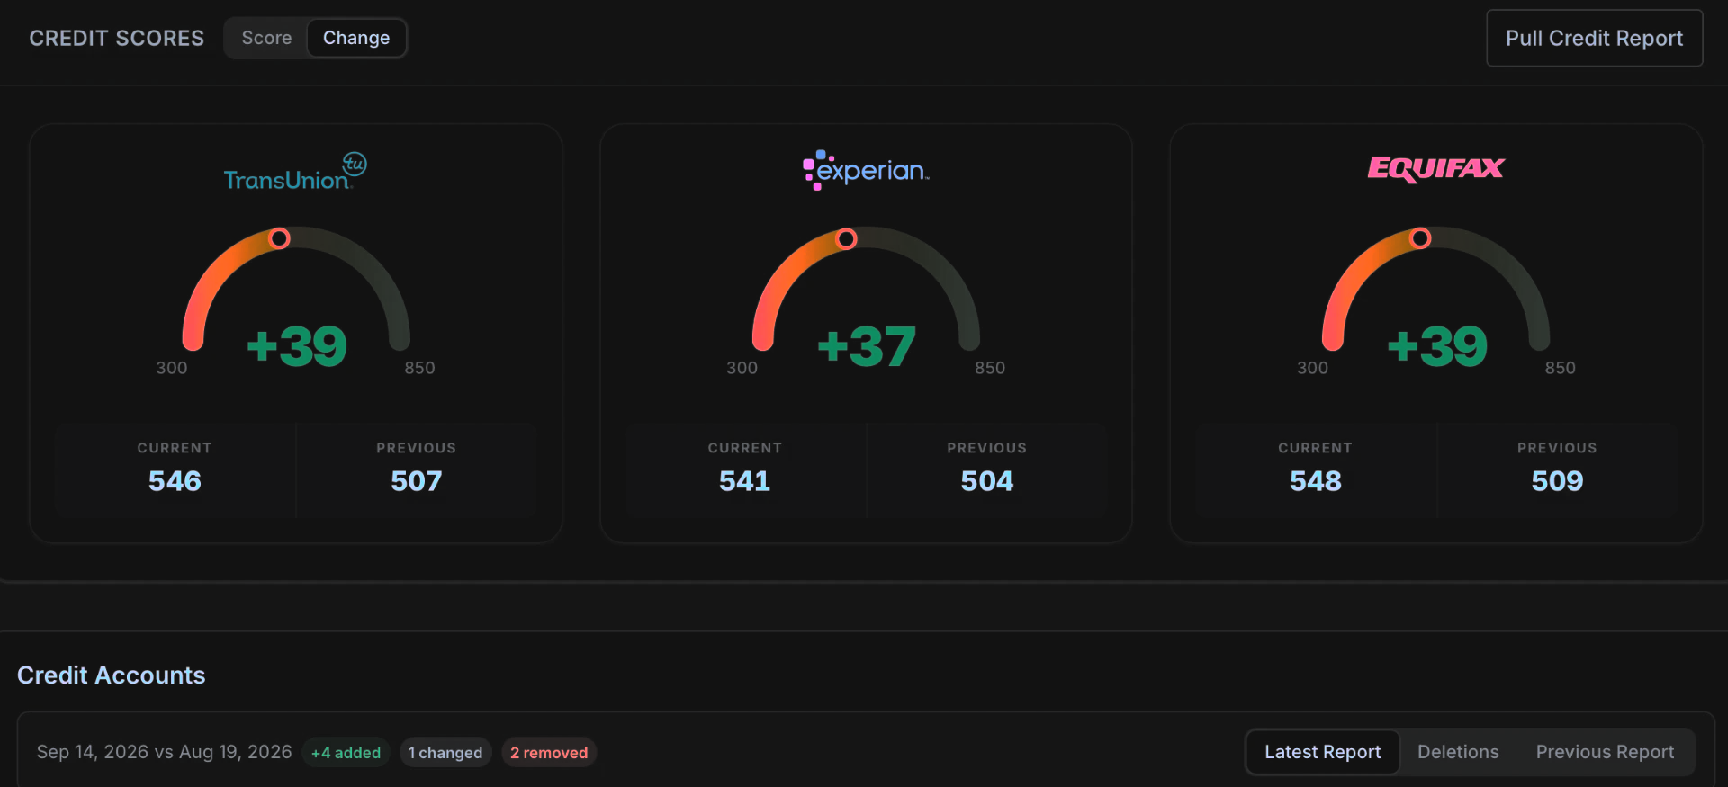Click the Equifax +39 change value
The height and width of the screenshot is (787, 1728).
1437,346
